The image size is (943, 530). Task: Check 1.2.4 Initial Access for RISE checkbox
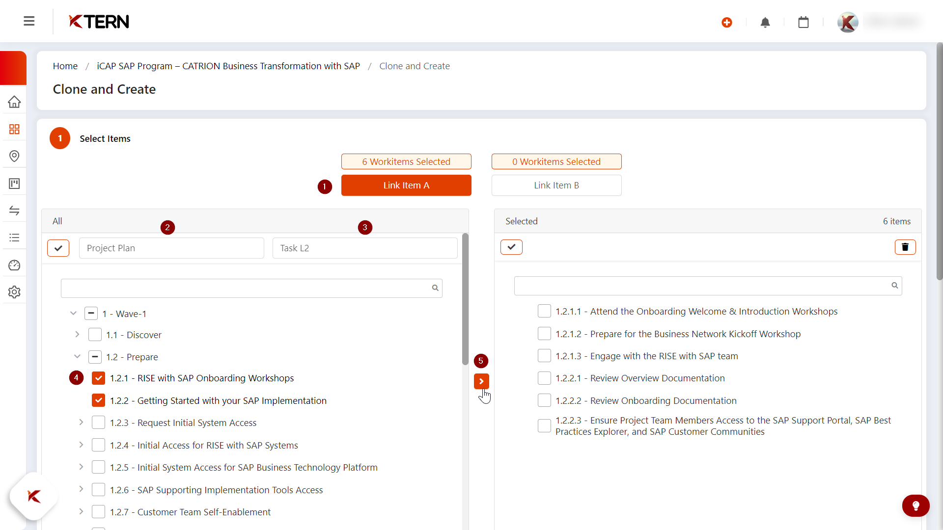click(x=98, y=445)
